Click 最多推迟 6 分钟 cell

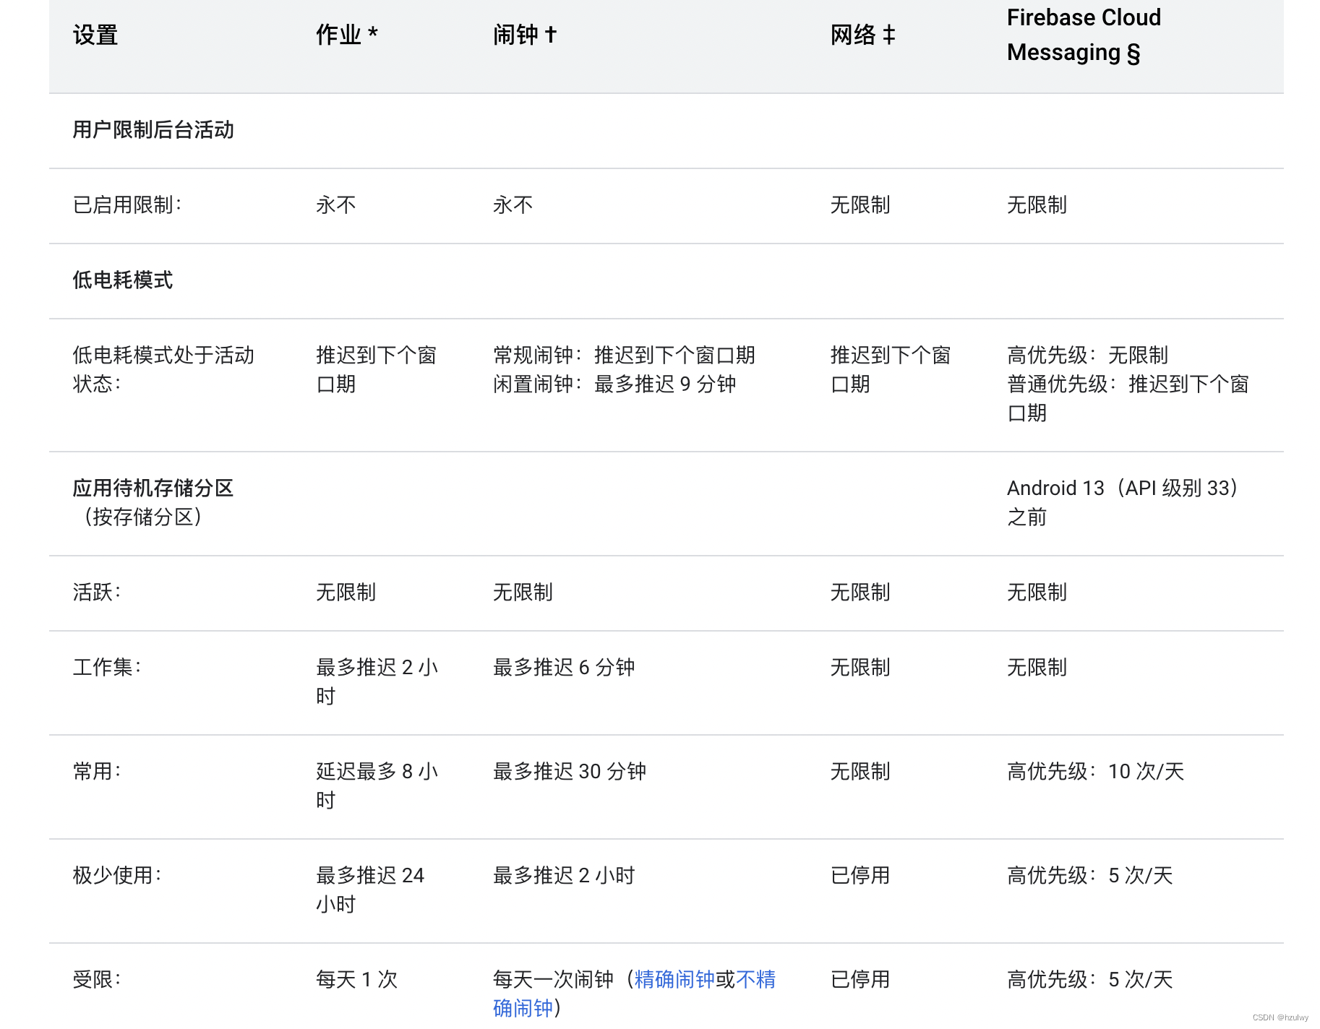564,668
